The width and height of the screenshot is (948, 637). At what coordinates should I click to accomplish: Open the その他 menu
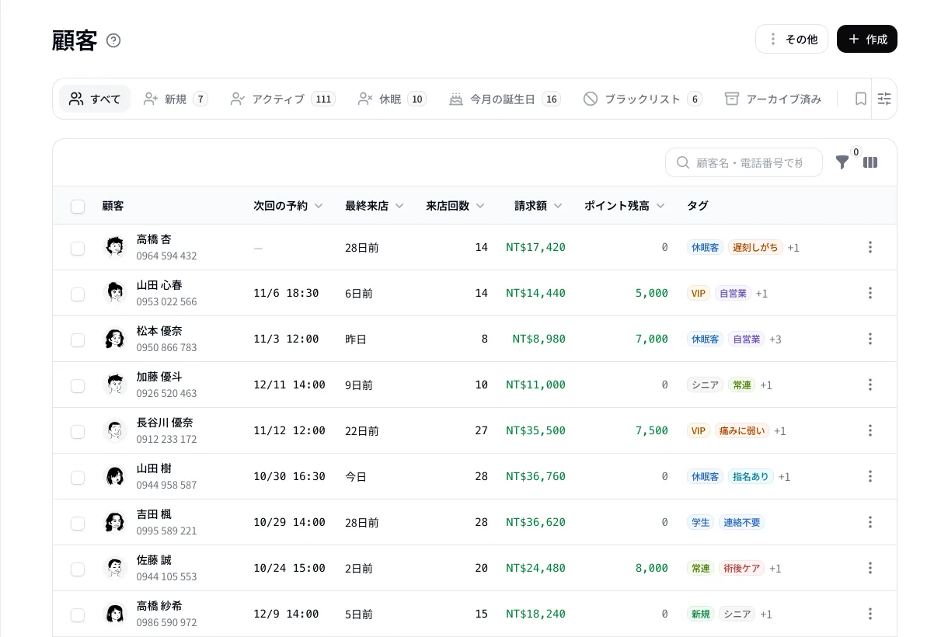click(792, 39)
